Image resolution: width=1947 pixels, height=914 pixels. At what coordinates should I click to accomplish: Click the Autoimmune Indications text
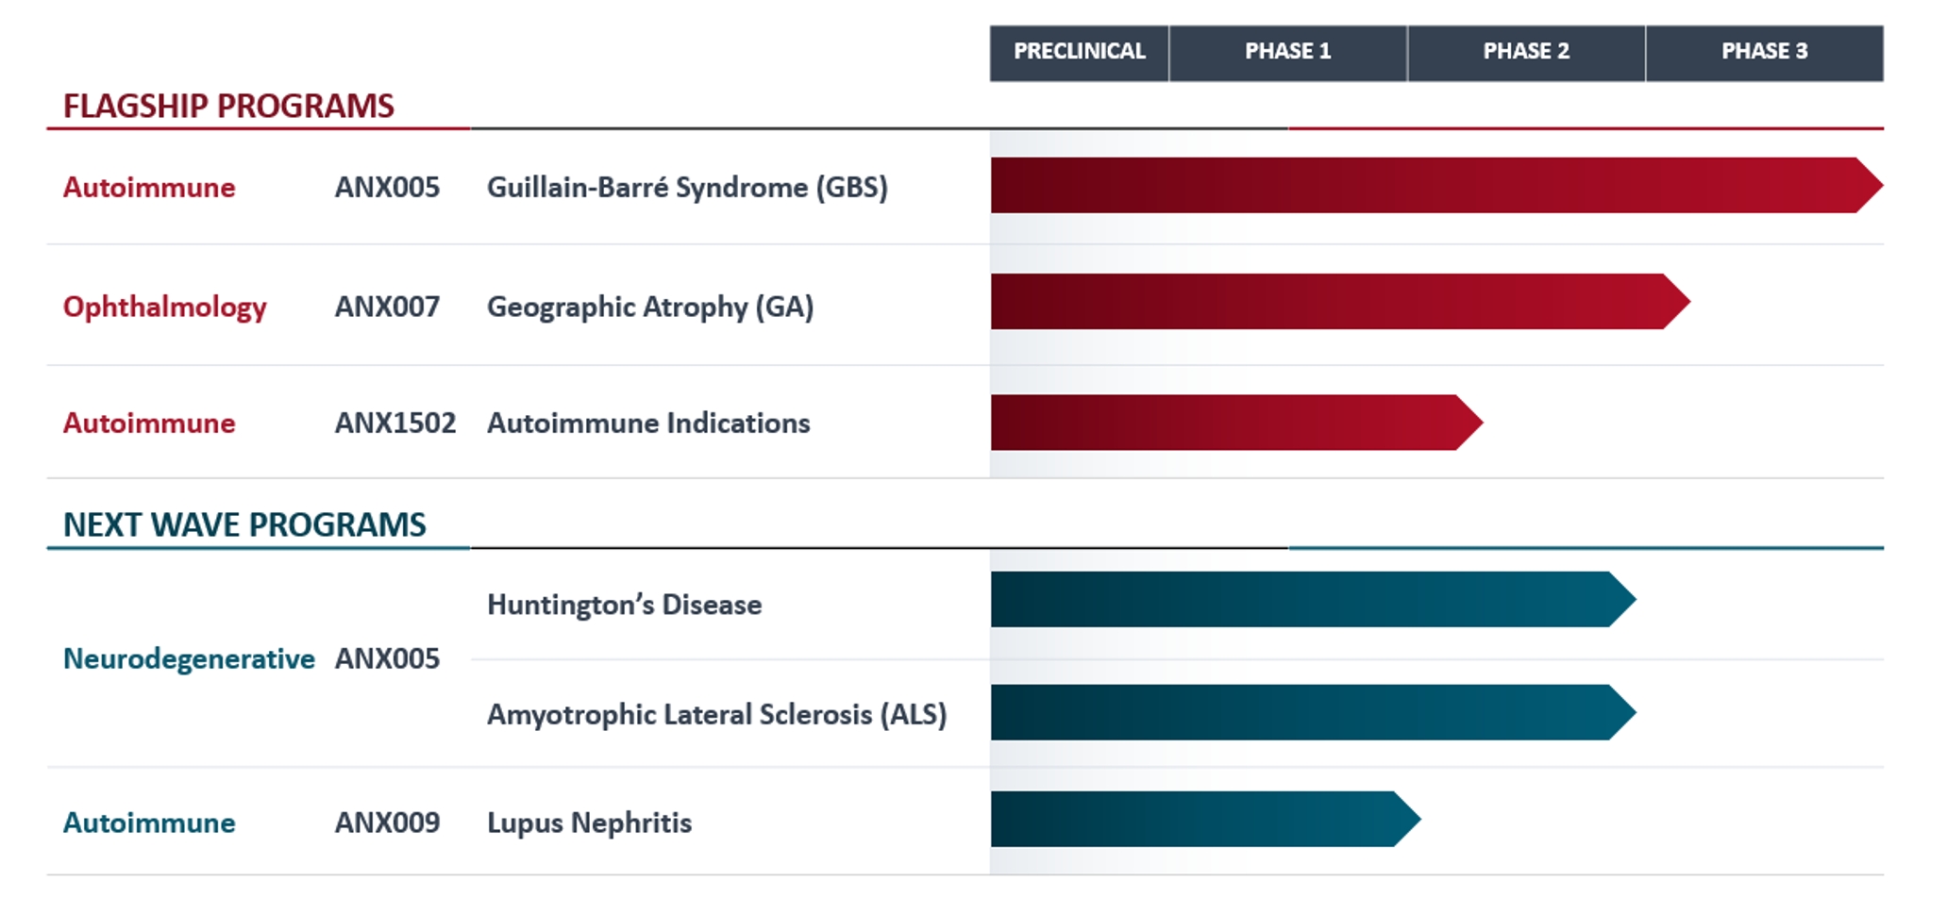click(x=648, y=424)
